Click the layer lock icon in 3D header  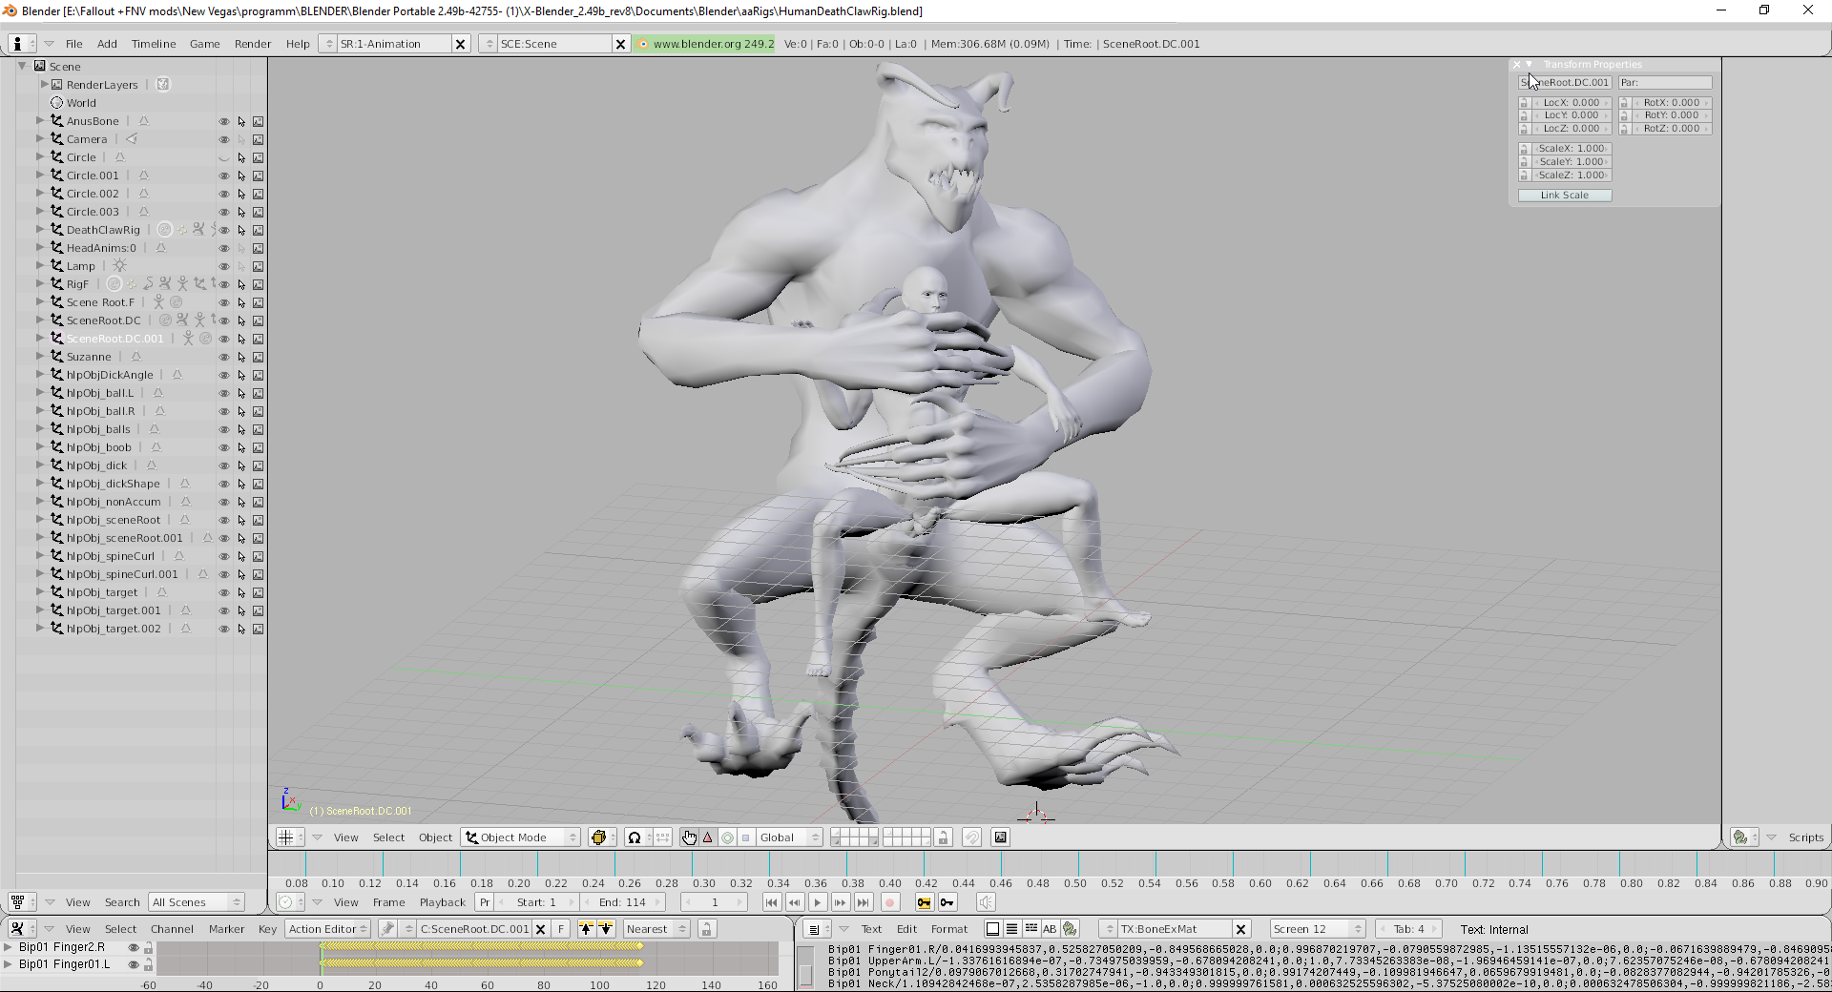[x=943, y=837]
